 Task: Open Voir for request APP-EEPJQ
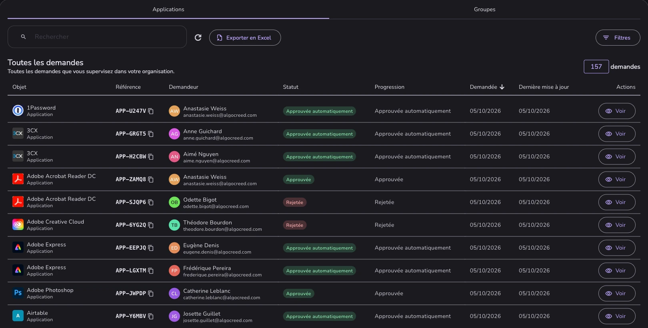pyautogui.click(x=617, y=248)
